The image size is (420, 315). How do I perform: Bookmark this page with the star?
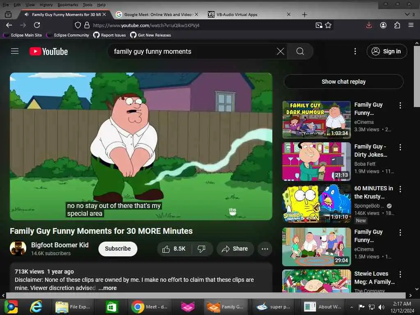328,25
